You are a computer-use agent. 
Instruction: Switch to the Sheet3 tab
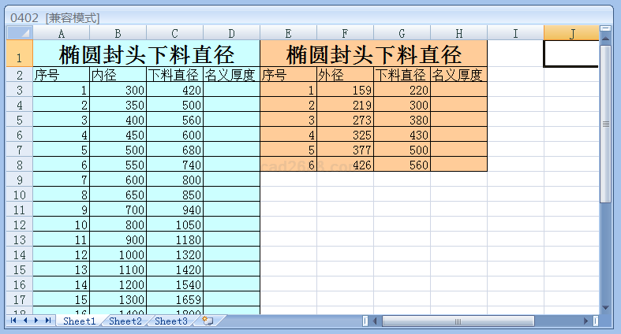(171, 321)
